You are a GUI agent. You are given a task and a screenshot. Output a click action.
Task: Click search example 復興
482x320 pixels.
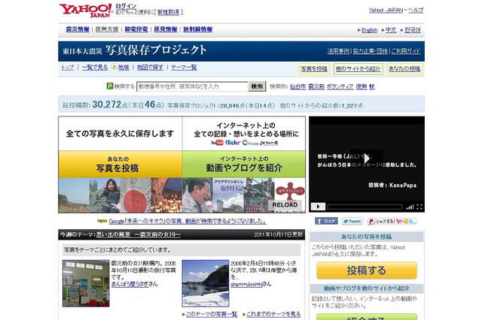[361, 86]
